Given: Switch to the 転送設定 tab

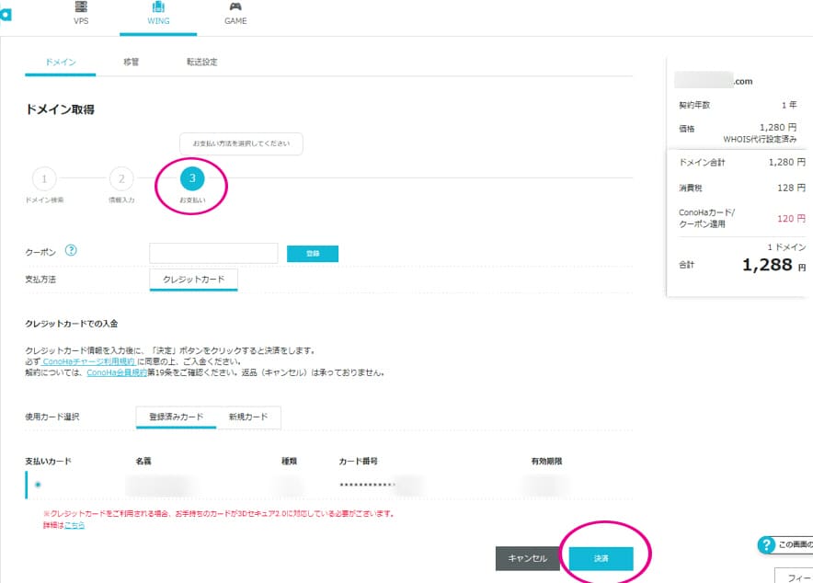Looking at the screenshot, I should click(x=202, y=63).
